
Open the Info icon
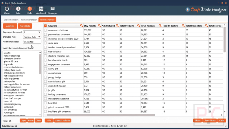tap(18, 9)
